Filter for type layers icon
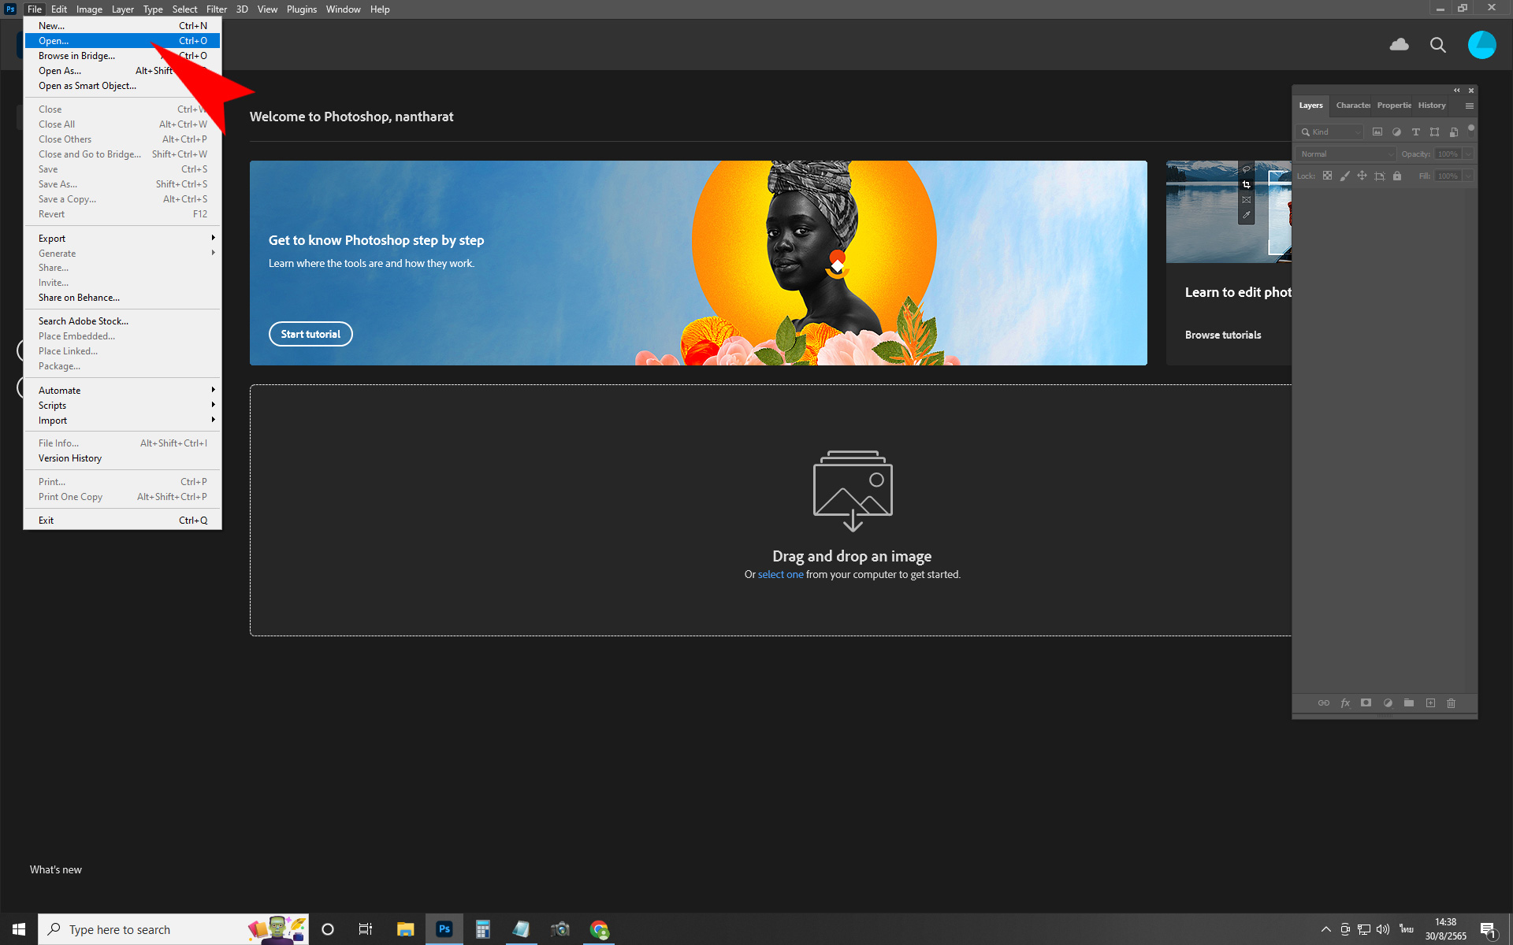Viewport: 1513px width, 945px height. tap(1415, 132)
